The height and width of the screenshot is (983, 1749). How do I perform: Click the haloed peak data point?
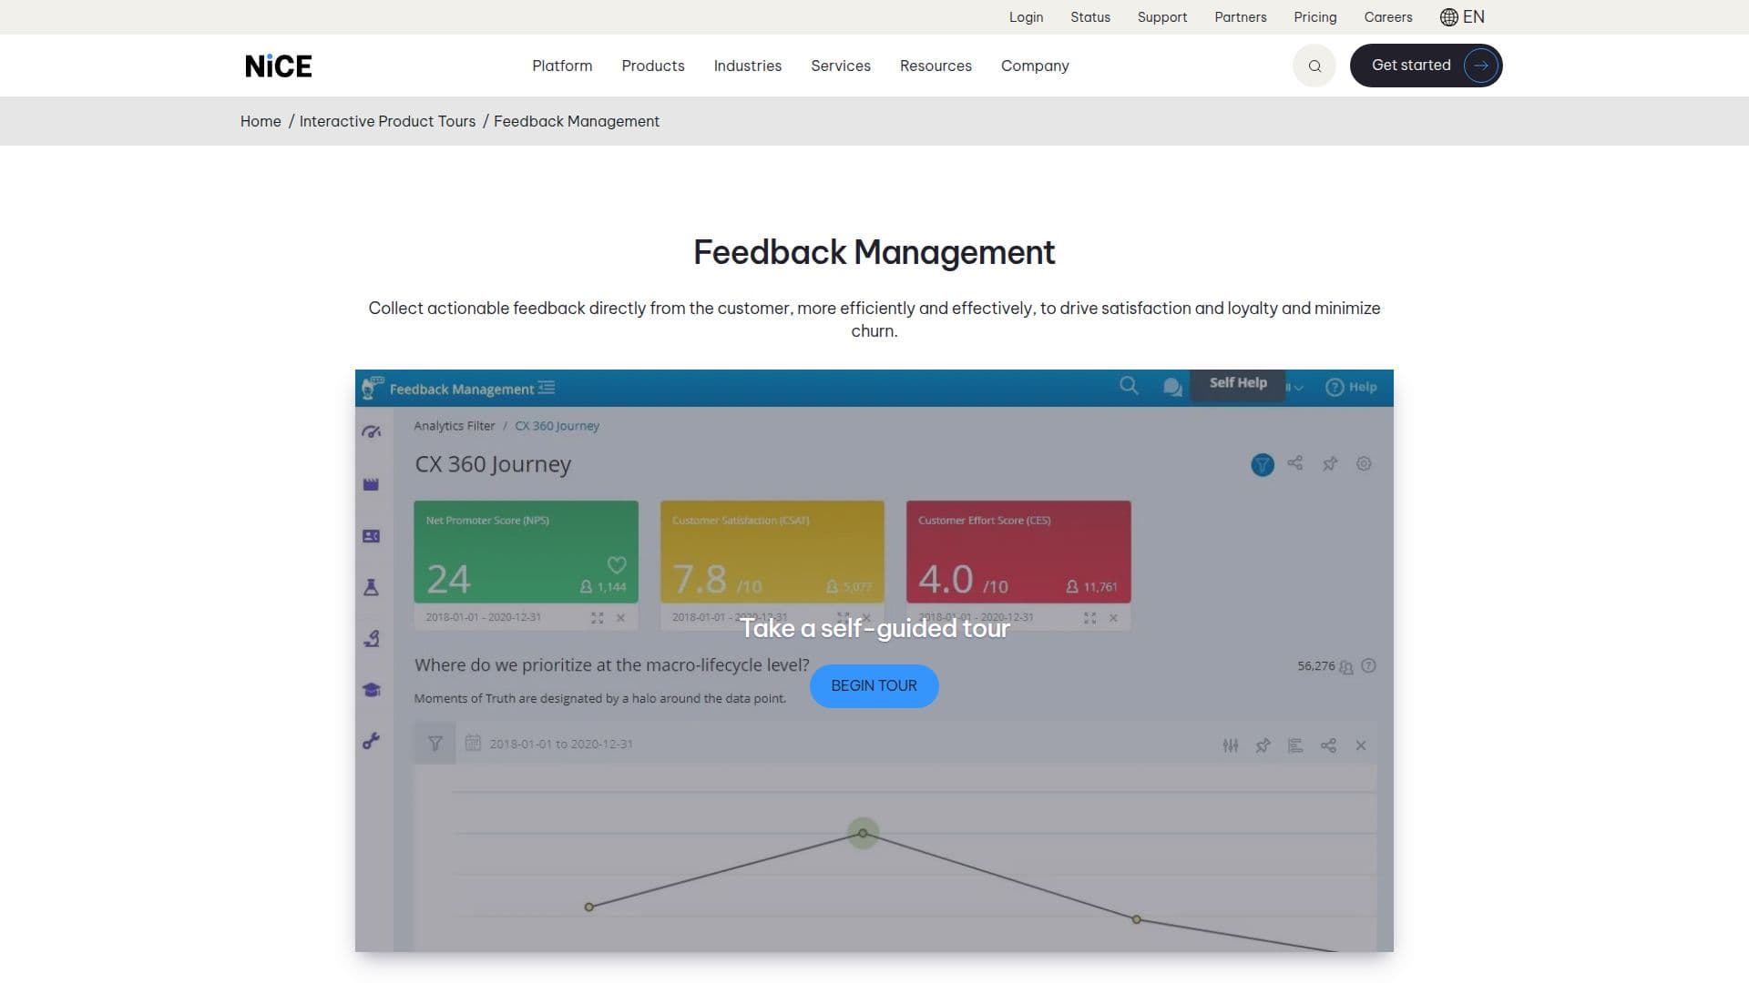point(863,833)
